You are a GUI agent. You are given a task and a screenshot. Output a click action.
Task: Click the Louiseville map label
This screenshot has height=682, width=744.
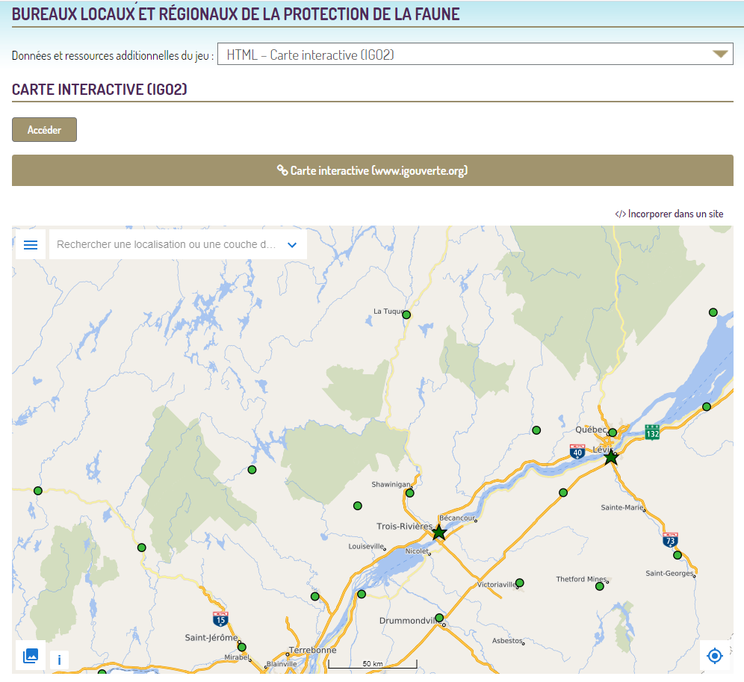(366, 546)
